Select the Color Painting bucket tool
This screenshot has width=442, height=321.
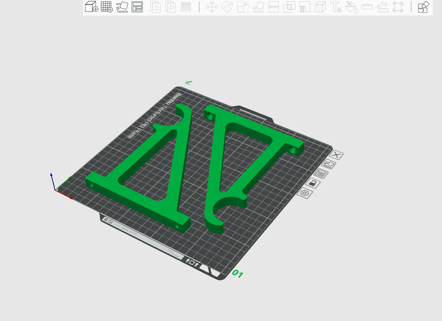click(351, 7)
